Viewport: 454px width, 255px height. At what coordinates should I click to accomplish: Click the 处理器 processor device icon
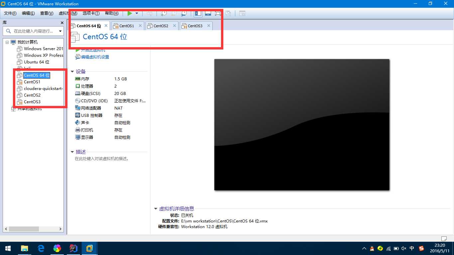tap(78, 86)
